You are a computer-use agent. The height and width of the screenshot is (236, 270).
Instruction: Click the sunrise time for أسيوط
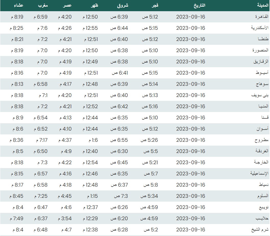click(120, 73)
